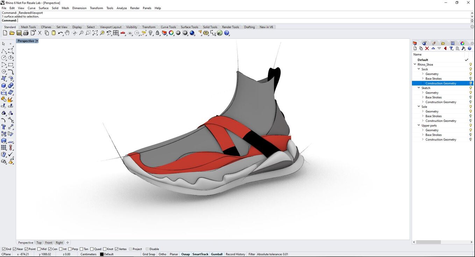Screen dimensions: 475x257
Task: Toggle the End osnap checkbox
Action: (x=4, y=249)
